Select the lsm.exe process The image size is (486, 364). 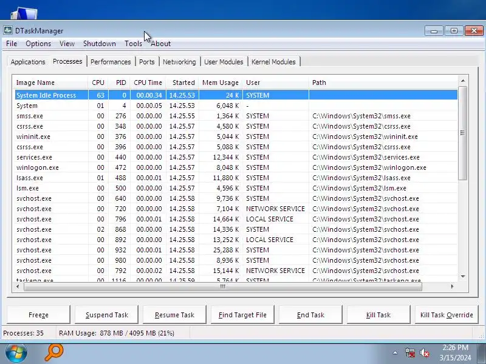(236, 188)
